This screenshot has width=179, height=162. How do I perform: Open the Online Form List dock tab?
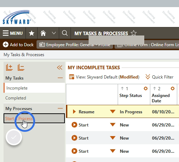tap(147, 45)
